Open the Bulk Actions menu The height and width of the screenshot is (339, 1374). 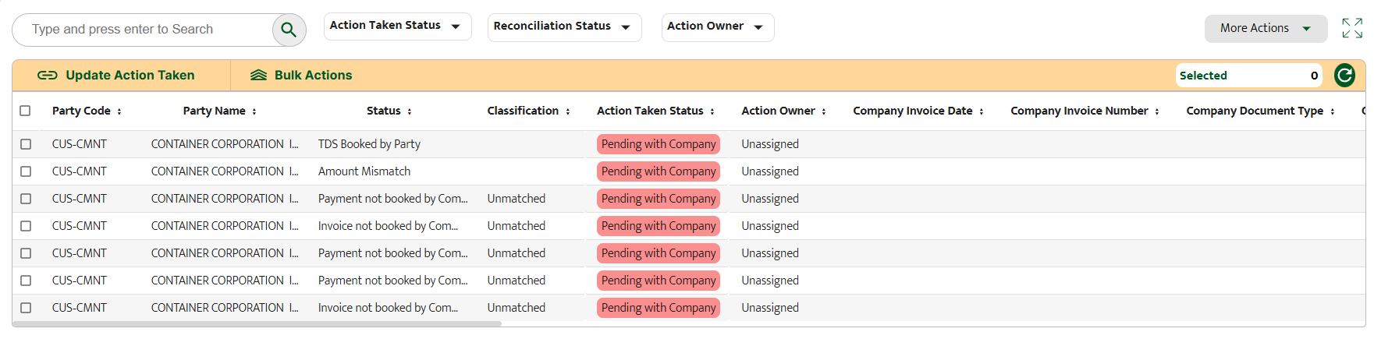[301, 76]
